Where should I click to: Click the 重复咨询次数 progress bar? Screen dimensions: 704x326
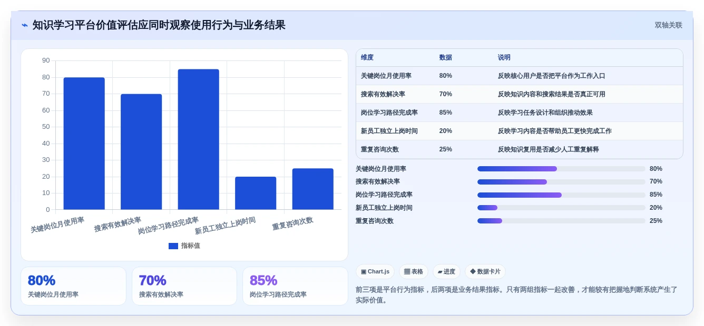(561, 221)
